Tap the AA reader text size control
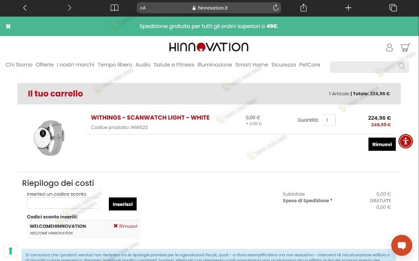The image size is (419, 261). [143, 8]
